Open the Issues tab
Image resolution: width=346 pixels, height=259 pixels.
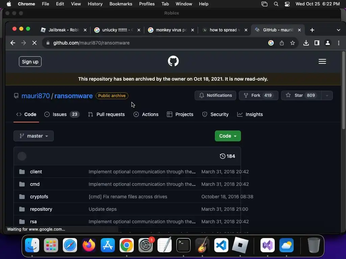[x=62, y=114]
